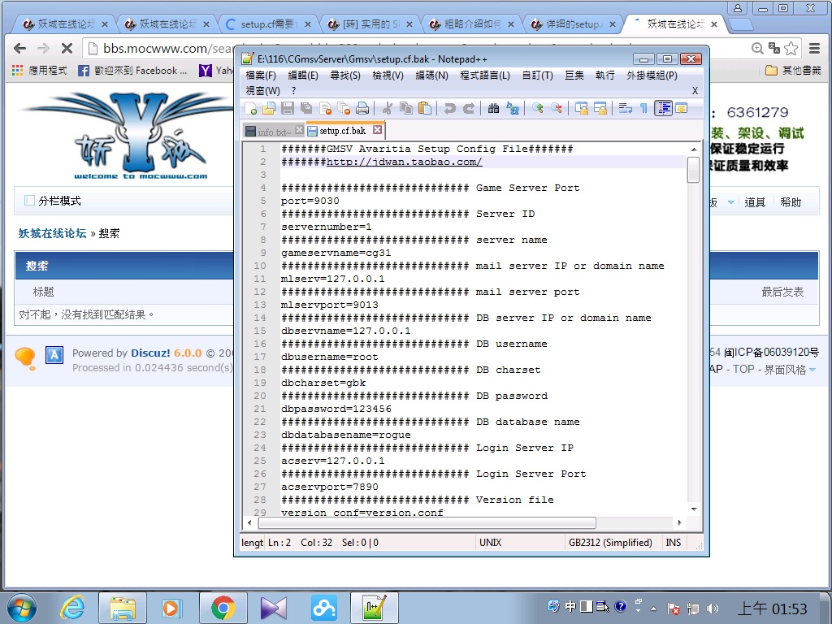Click the Open file toolbar icon
This screenshot has width=832, height=624.
point(268,108)
